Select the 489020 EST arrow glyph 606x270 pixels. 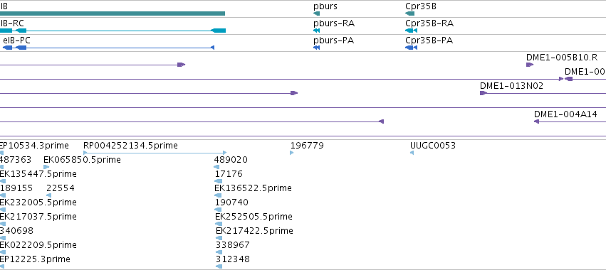click(216, 167)
